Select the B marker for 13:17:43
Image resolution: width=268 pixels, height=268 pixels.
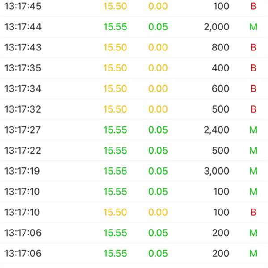(x=253, y=47)
